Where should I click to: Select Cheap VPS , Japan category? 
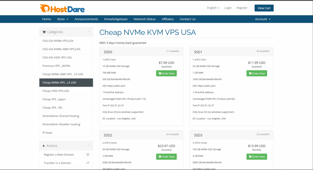point(66,99)
